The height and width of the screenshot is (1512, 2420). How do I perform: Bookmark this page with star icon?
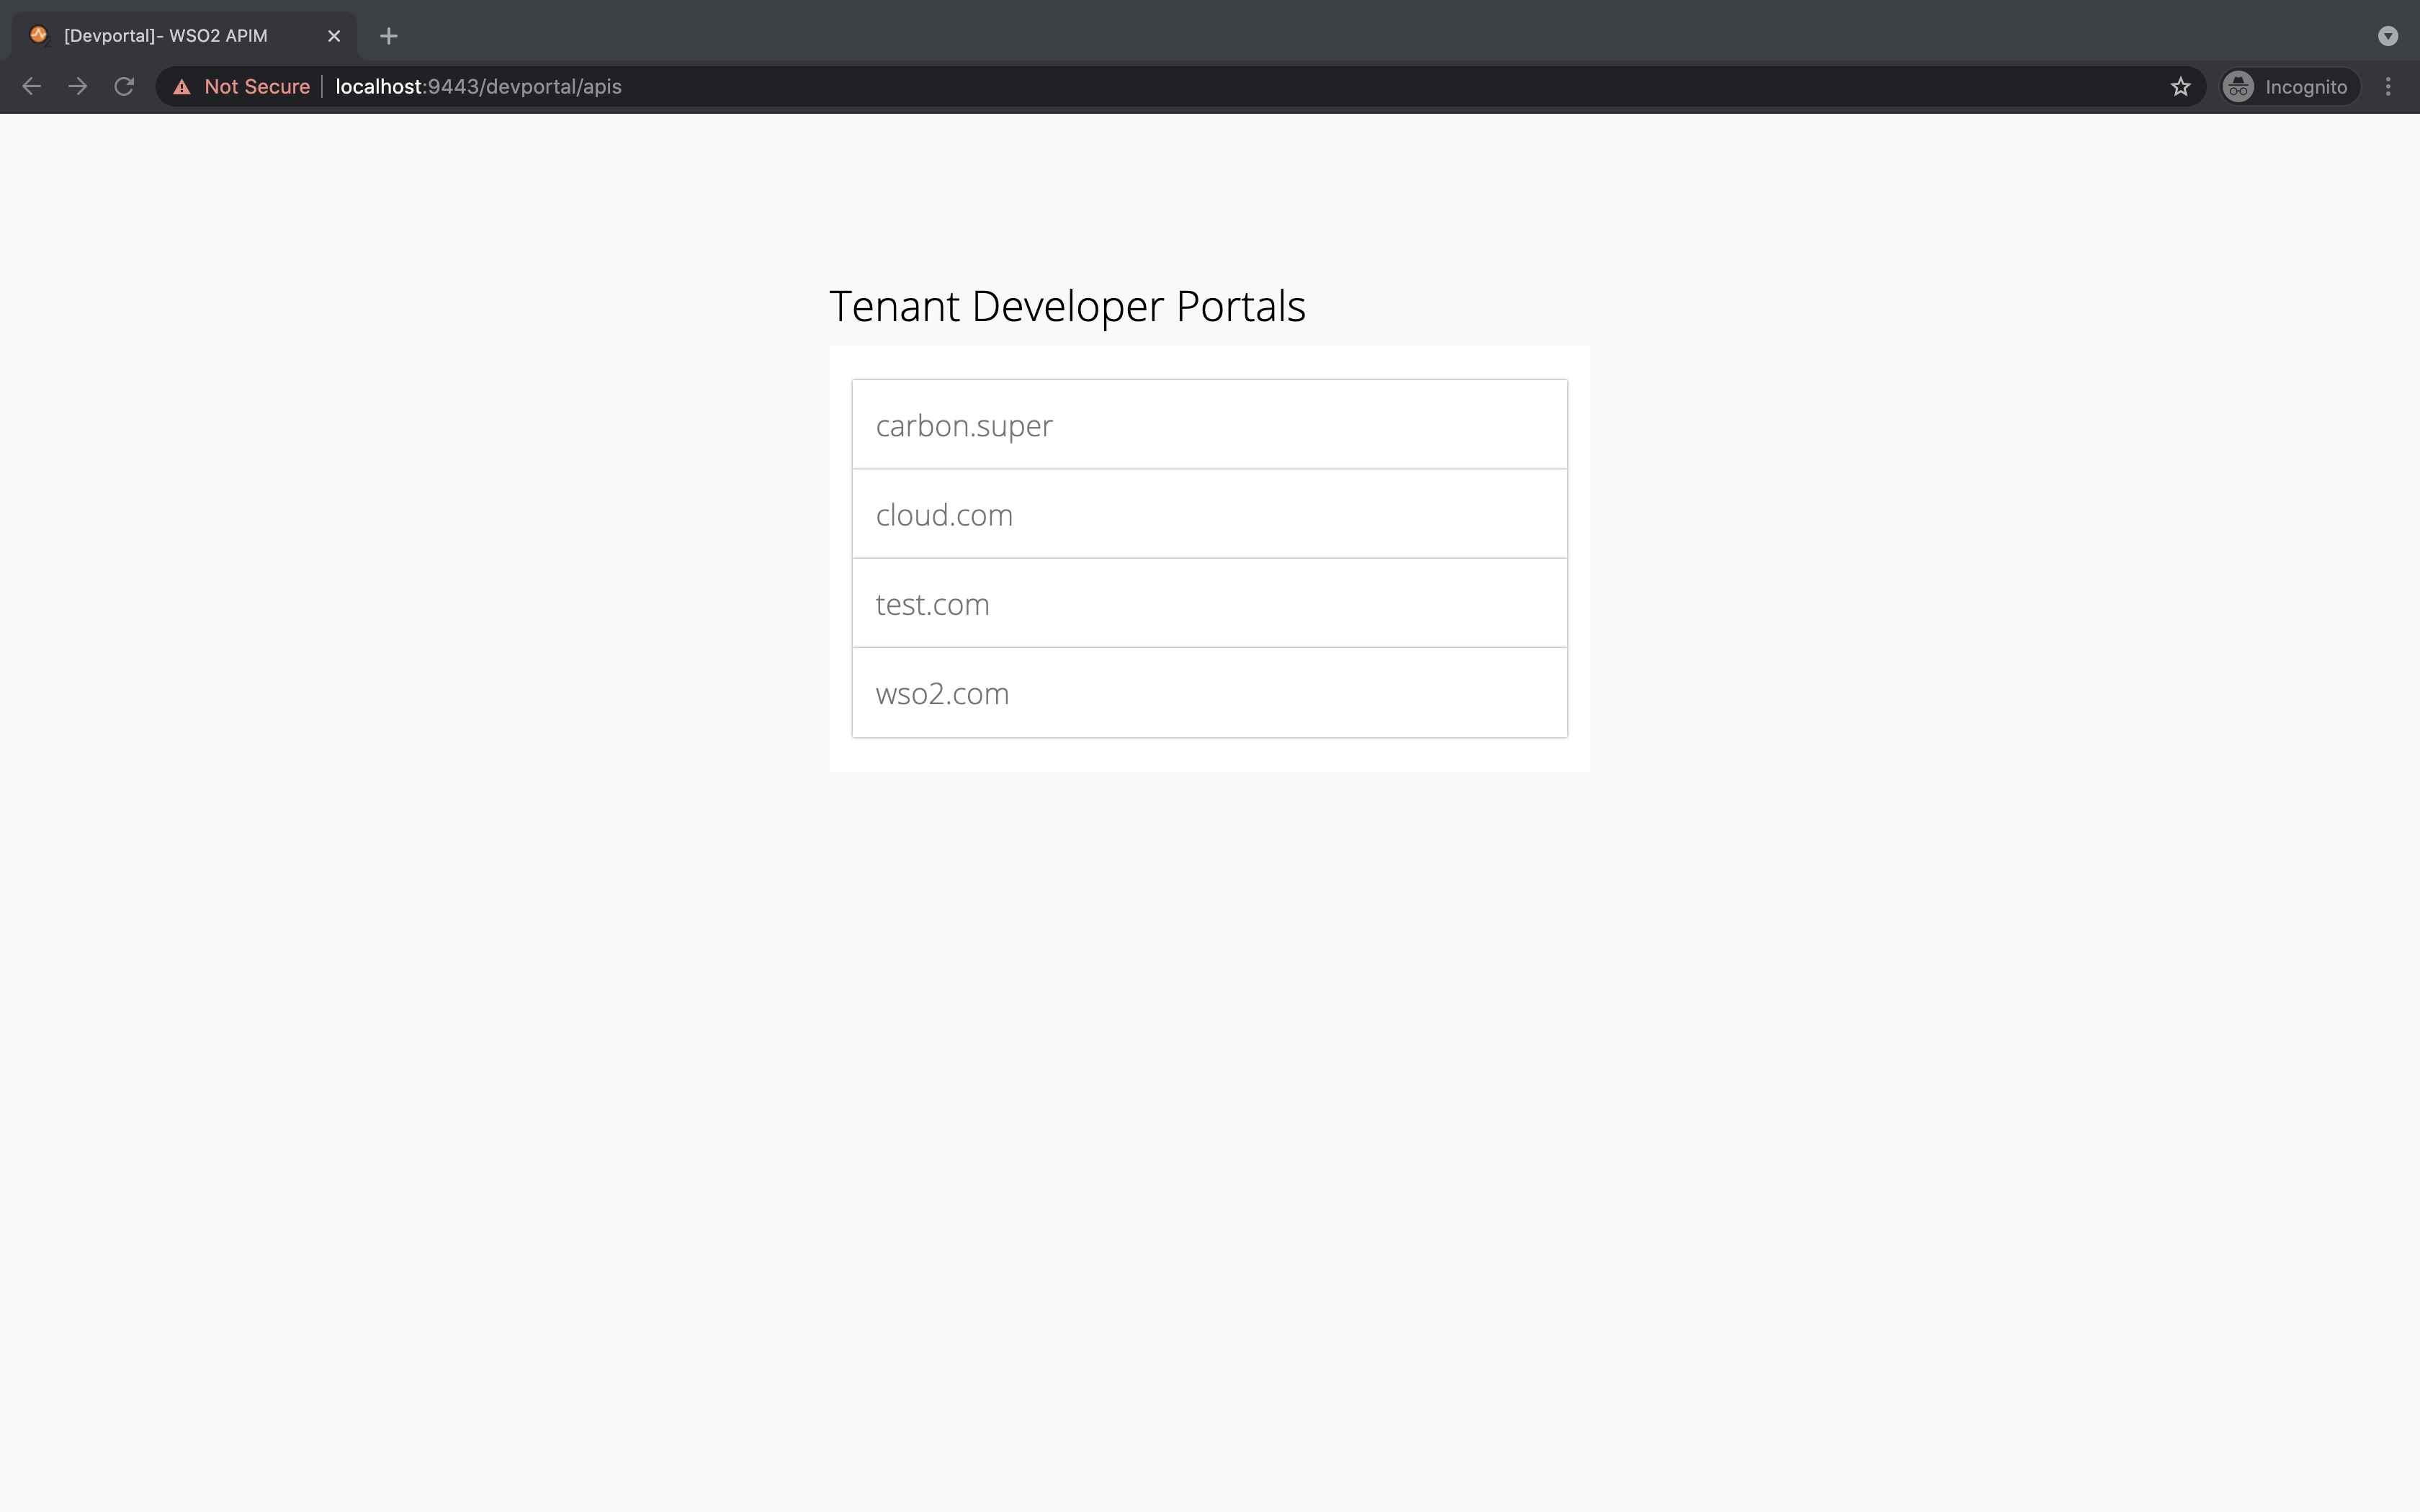pyautogui.click(x=2181, y=87)
